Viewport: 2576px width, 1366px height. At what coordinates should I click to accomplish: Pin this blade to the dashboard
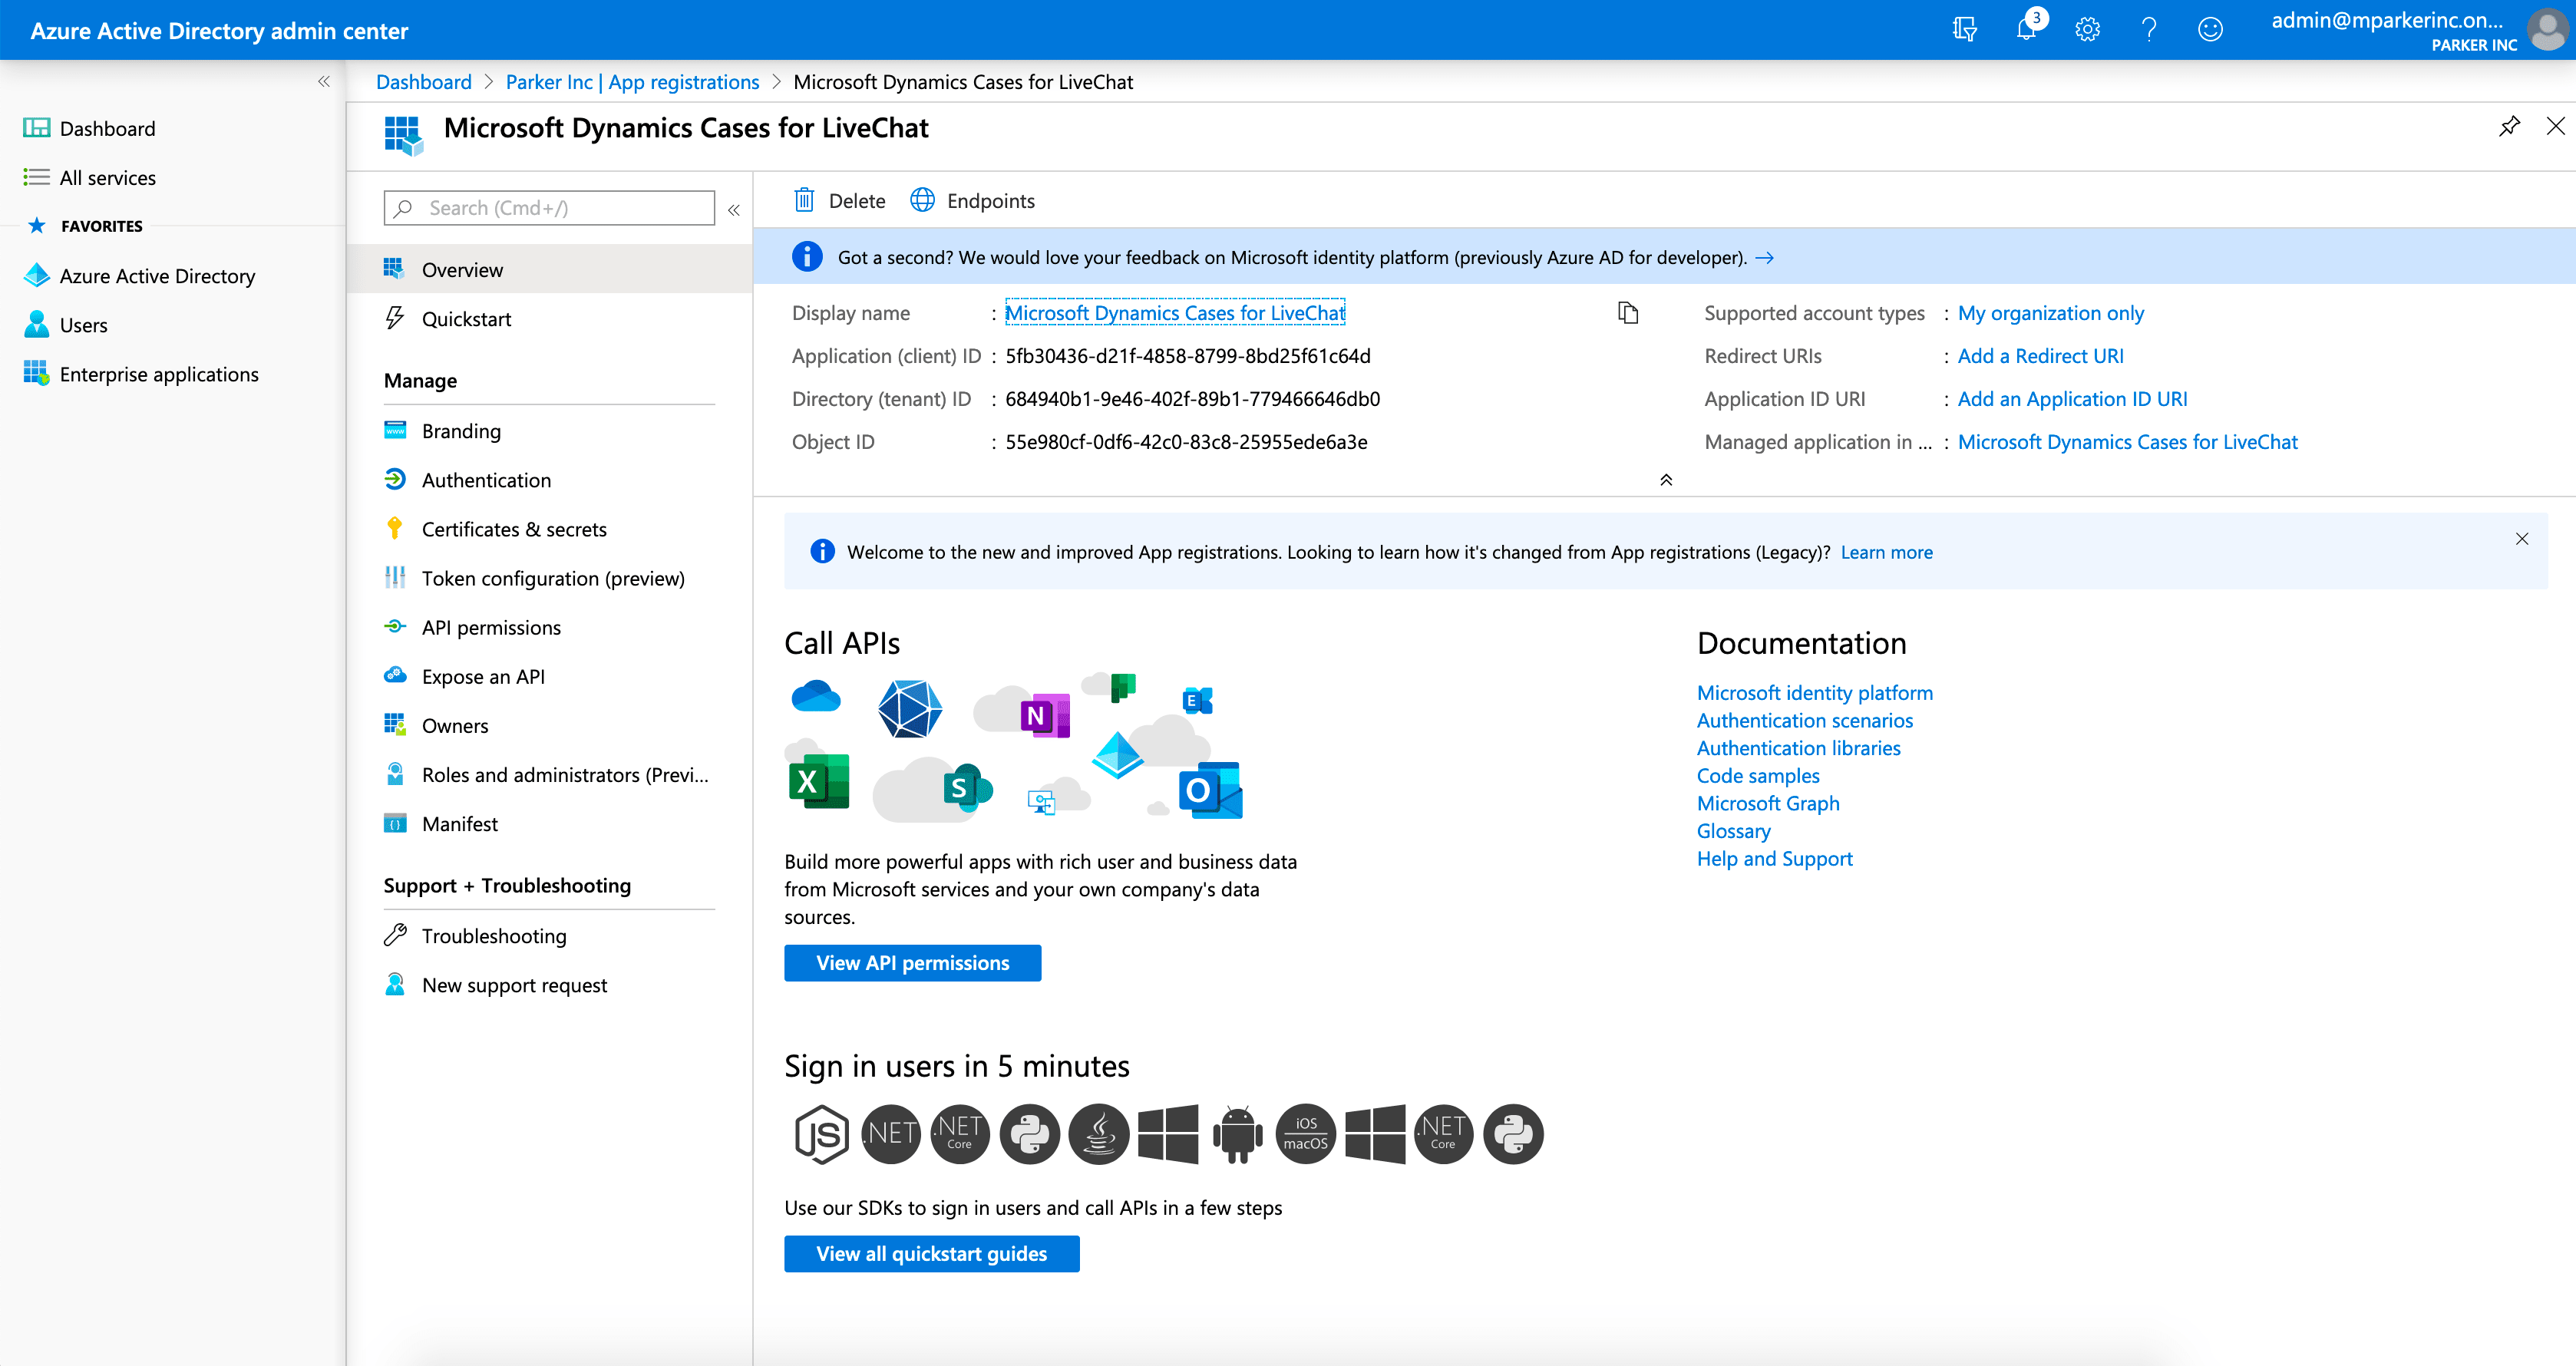point(2509,126)
